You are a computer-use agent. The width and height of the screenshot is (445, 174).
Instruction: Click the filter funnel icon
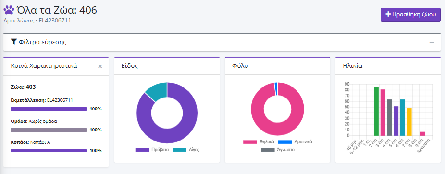click(x=13, y=42)
